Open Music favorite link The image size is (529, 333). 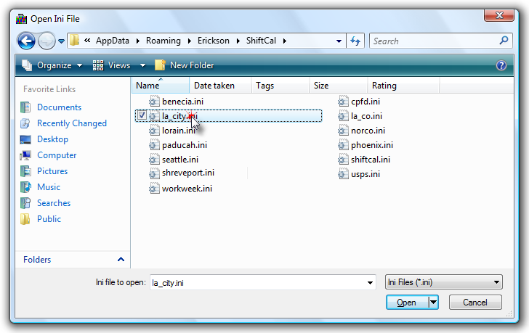coord(49,187)
